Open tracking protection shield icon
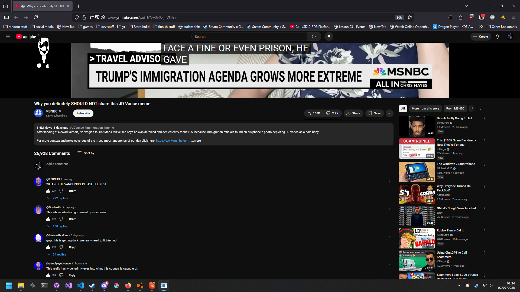Viewport: 520px width, 292px height. tap(77, 17)
